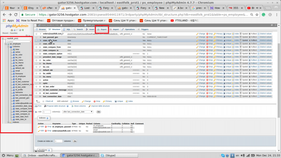Click Propose table structure
The height and width of the screenshot is (158, 281).
[56, 106]
